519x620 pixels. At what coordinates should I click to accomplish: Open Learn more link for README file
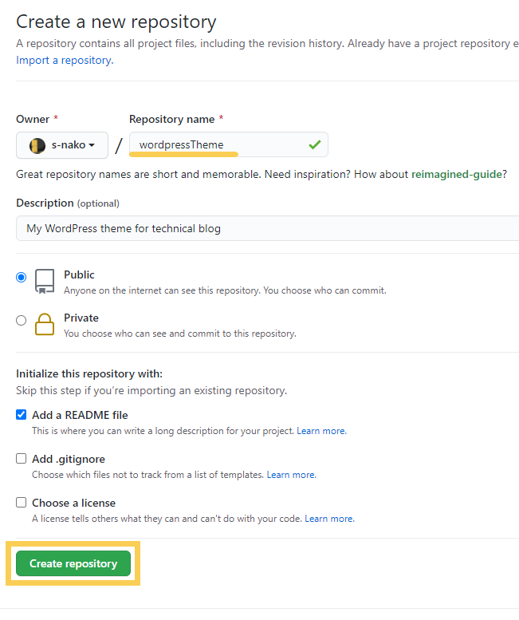click(321, 431)
